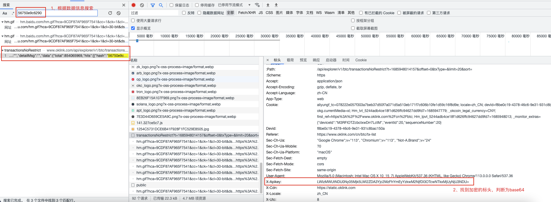Switch to the 标头 tab
Viewport: 551px width, 202px height.
pyautogui.click(x=277, y=60)
